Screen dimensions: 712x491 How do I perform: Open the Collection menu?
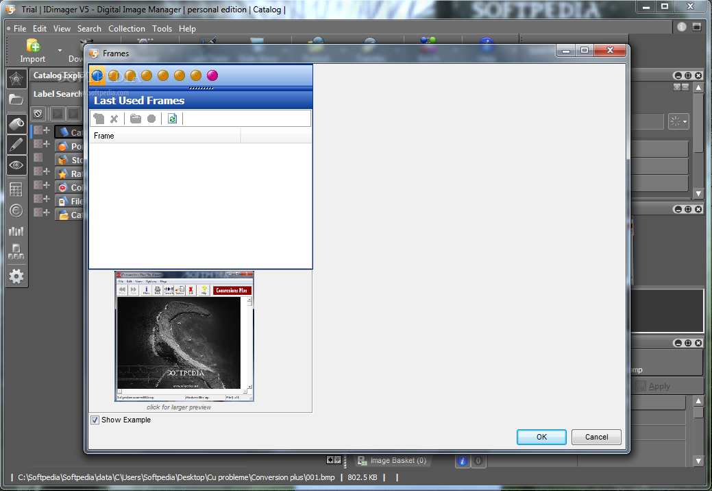[126, 29]
